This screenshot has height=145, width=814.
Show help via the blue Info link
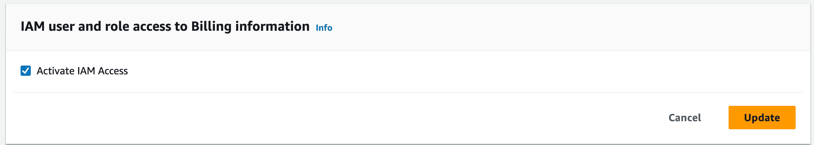[324, 28]
